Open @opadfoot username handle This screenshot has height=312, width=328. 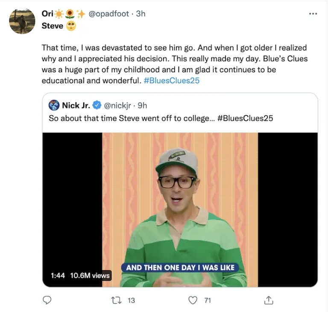108,14
